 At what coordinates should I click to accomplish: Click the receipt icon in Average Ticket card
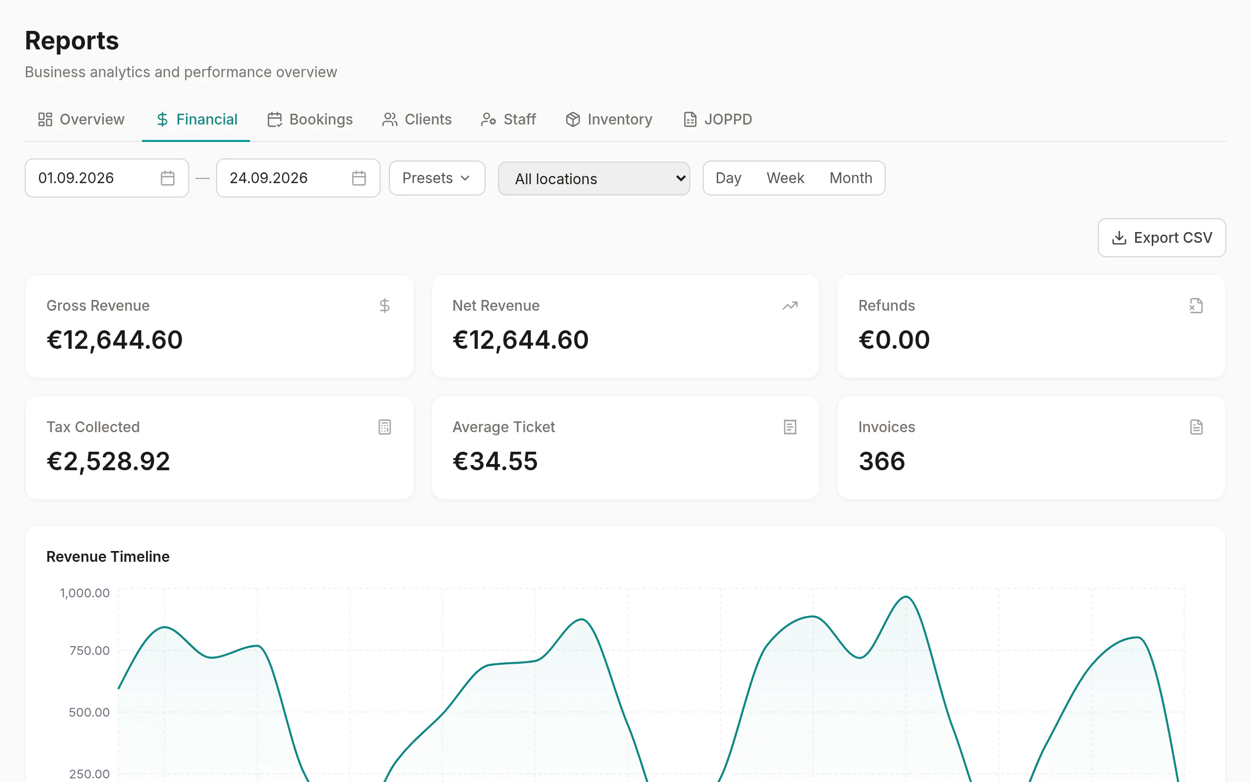coord(790,427)
